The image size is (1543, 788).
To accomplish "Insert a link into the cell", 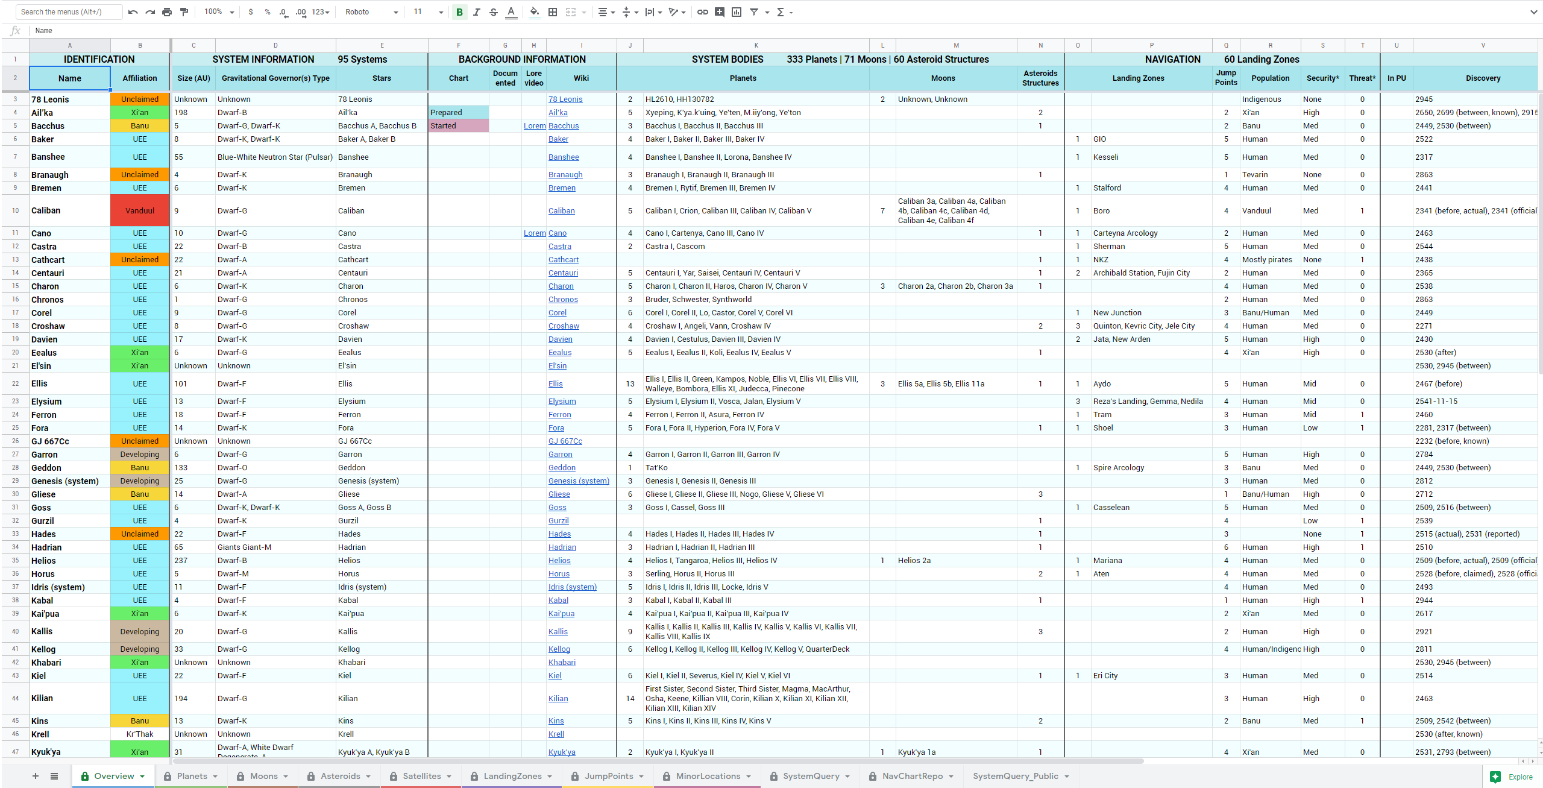I will pyautogui.click(x=702, y=11).
